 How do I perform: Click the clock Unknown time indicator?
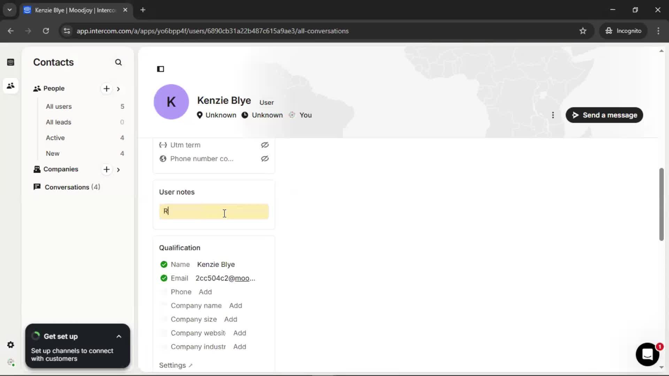click(x=262, y=115)
